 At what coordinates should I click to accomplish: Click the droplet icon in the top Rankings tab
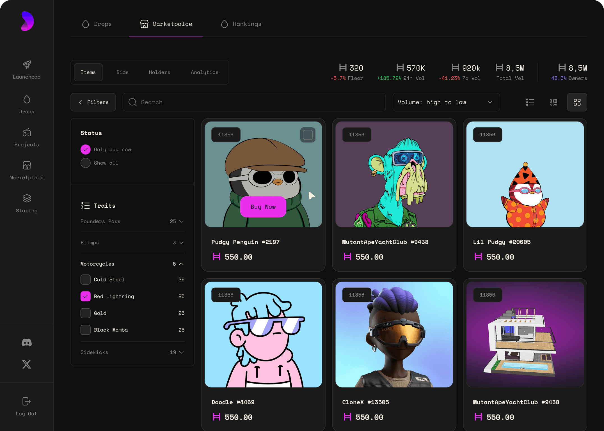coord(225,24)
